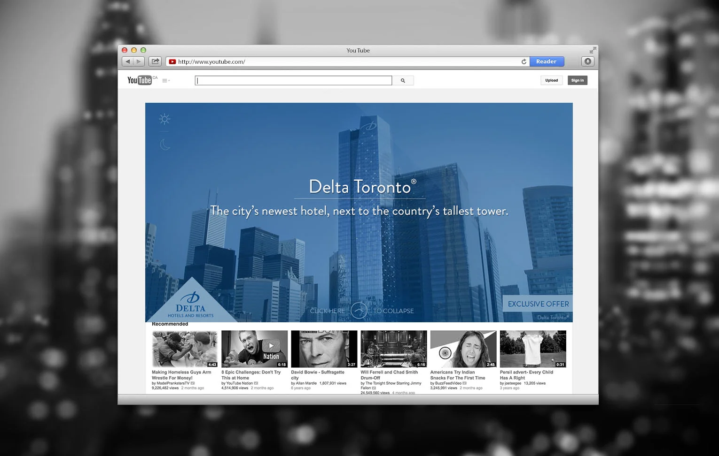Click the magnifier search button
This screenshot has width=719, height=456.
pyautogui.click(x=403, y=81)
